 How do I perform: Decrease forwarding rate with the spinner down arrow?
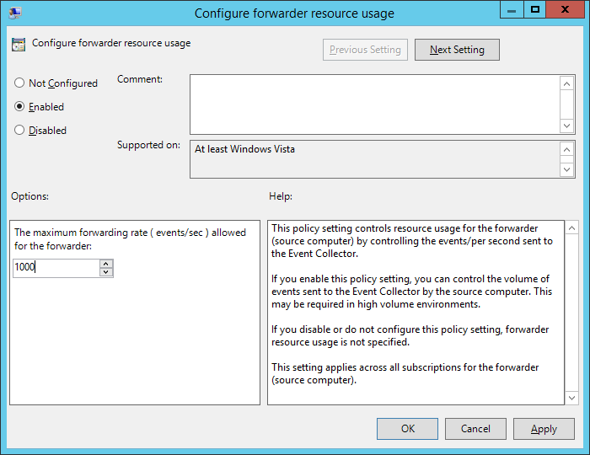pos(106,272)
